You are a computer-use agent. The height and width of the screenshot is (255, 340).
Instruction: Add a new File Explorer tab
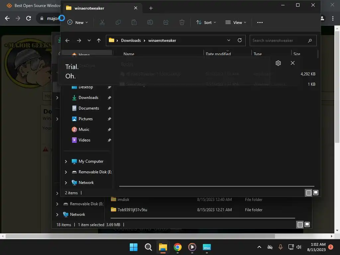point(151,8)
